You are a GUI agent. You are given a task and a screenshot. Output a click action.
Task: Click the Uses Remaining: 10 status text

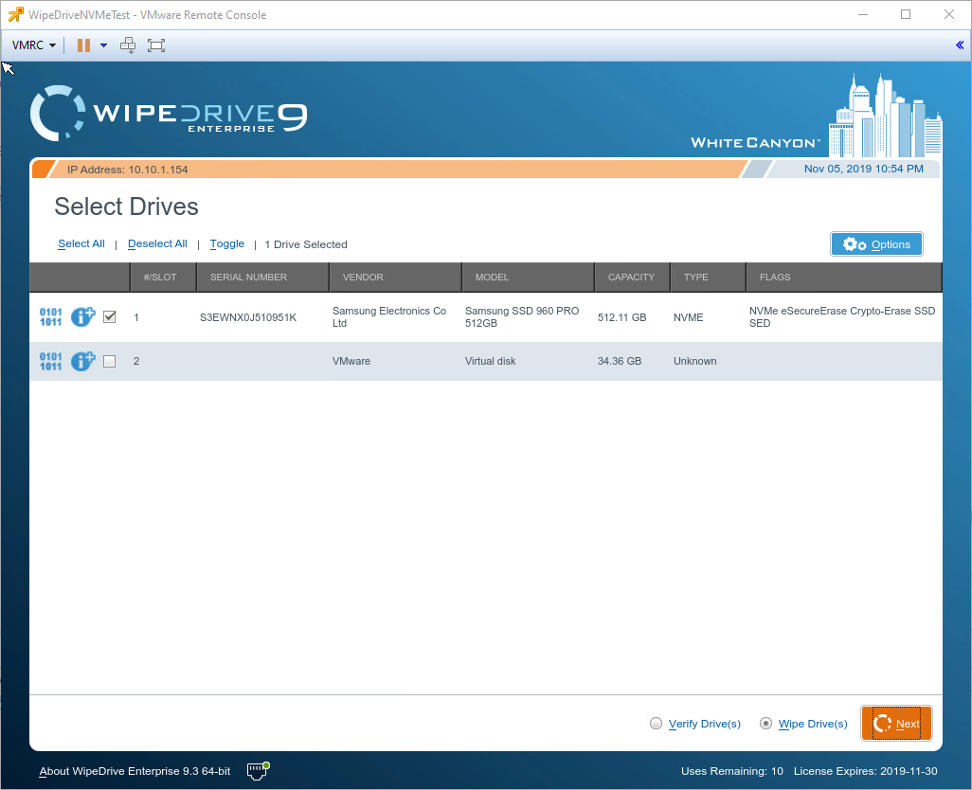pyautogui.click(x=732, y=771)
